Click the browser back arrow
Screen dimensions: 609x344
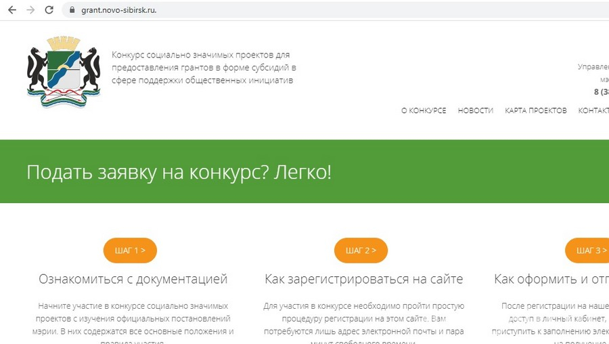point(12,10)
